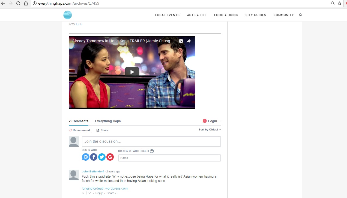The image size is (347, 198).
Task: View site information icon in address bar
Action: [x=35, y=3]
